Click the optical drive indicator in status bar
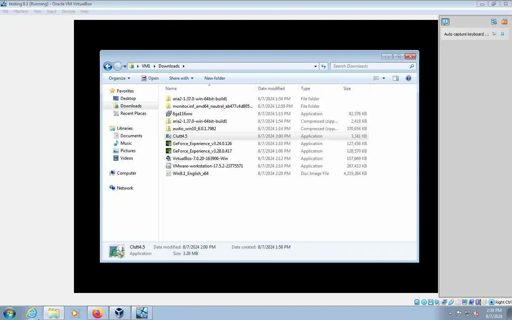The image size is (512, 320). click(424, 302)
